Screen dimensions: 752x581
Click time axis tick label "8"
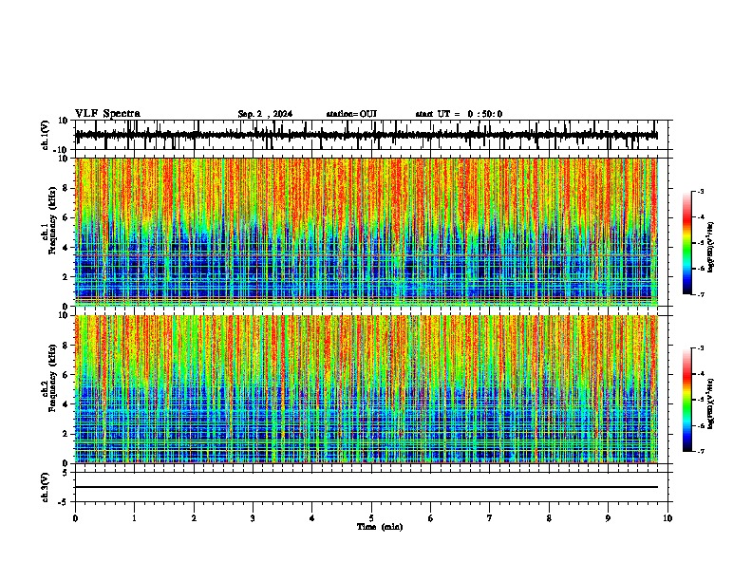[549, 518]
